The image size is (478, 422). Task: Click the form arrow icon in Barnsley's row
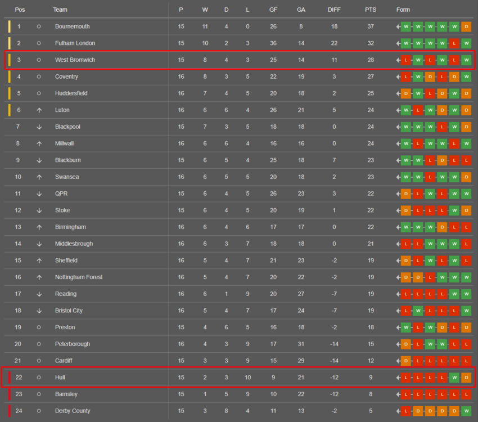tap(398, 394)
